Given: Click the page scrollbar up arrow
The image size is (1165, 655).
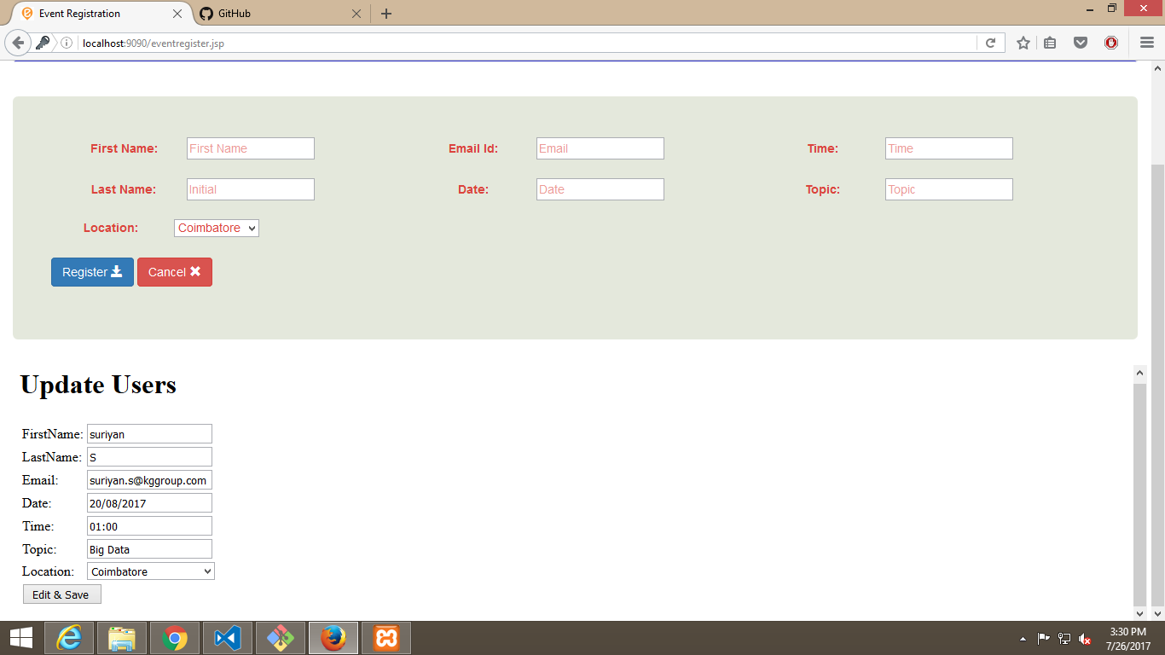Looking at the screenshot, I should coord(1157,68).
